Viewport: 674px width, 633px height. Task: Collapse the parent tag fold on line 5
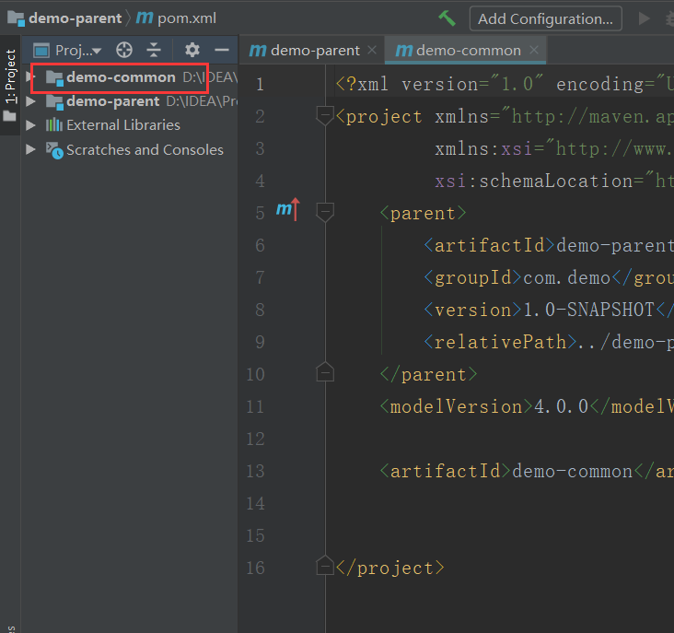coord(325,213)
